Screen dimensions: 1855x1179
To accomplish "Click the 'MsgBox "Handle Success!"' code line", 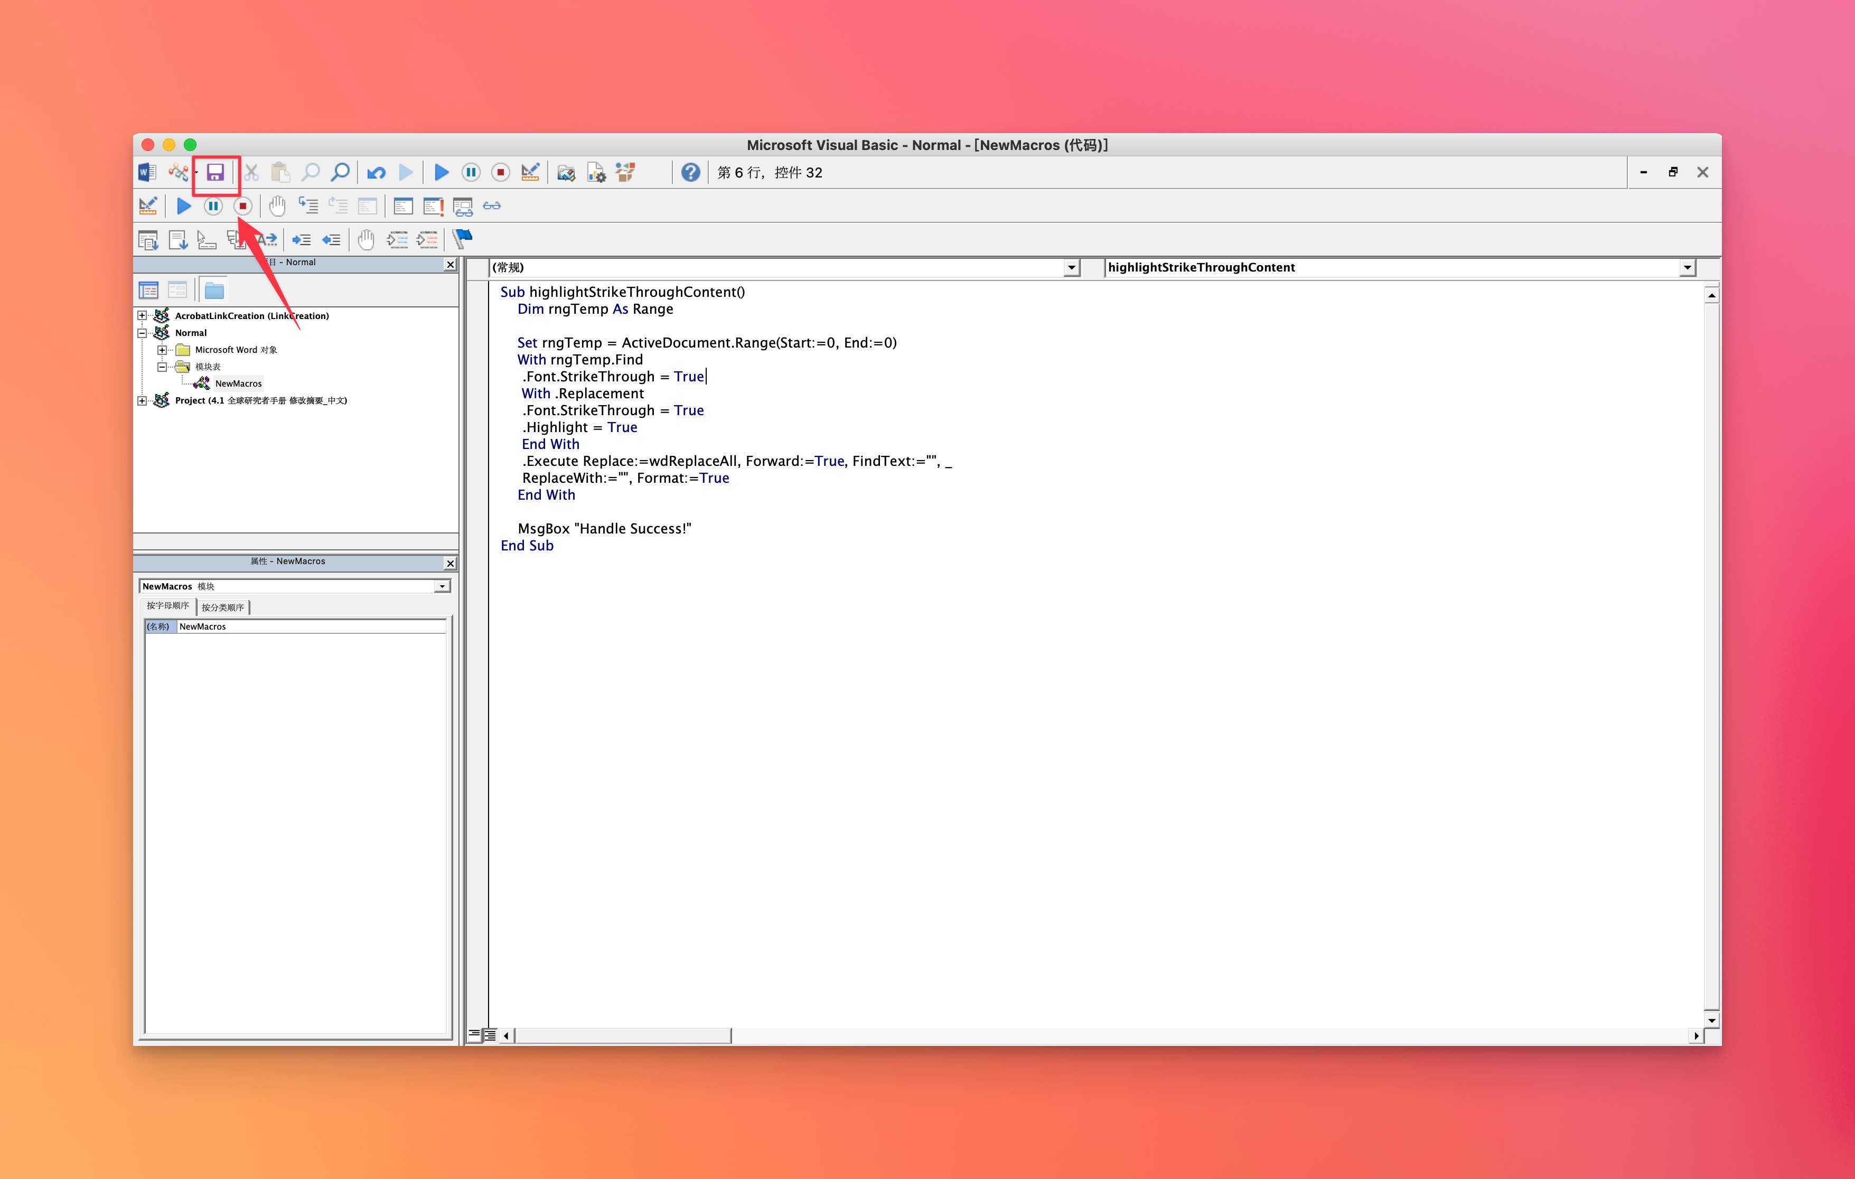I will click(x=605, y=529).
